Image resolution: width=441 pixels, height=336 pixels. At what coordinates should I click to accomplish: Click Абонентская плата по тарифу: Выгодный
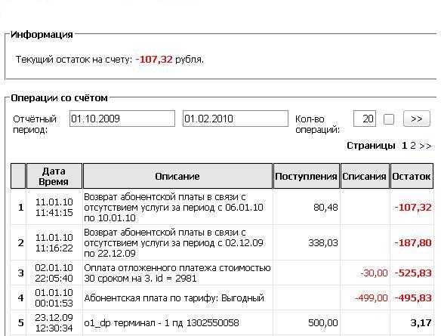pyautogui.click(x=174, y=297)
